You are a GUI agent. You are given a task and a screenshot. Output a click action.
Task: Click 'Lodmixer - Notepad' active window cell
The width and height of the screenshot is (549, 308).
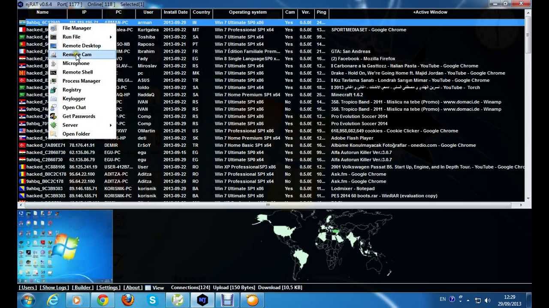tap(353, 189)
